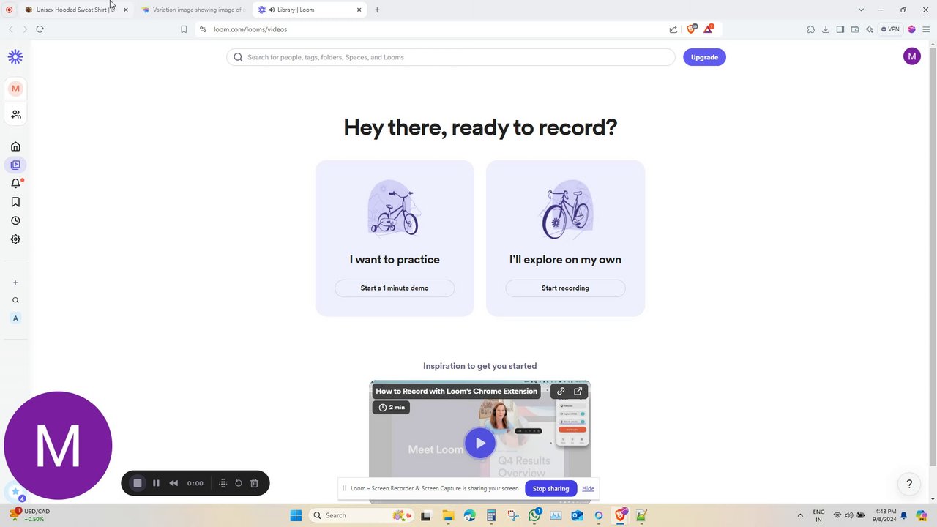The height and width of the screenshot is (527, 937).
Task: Open WhatsApp from the taskbar
Action: tap(534, 515)
